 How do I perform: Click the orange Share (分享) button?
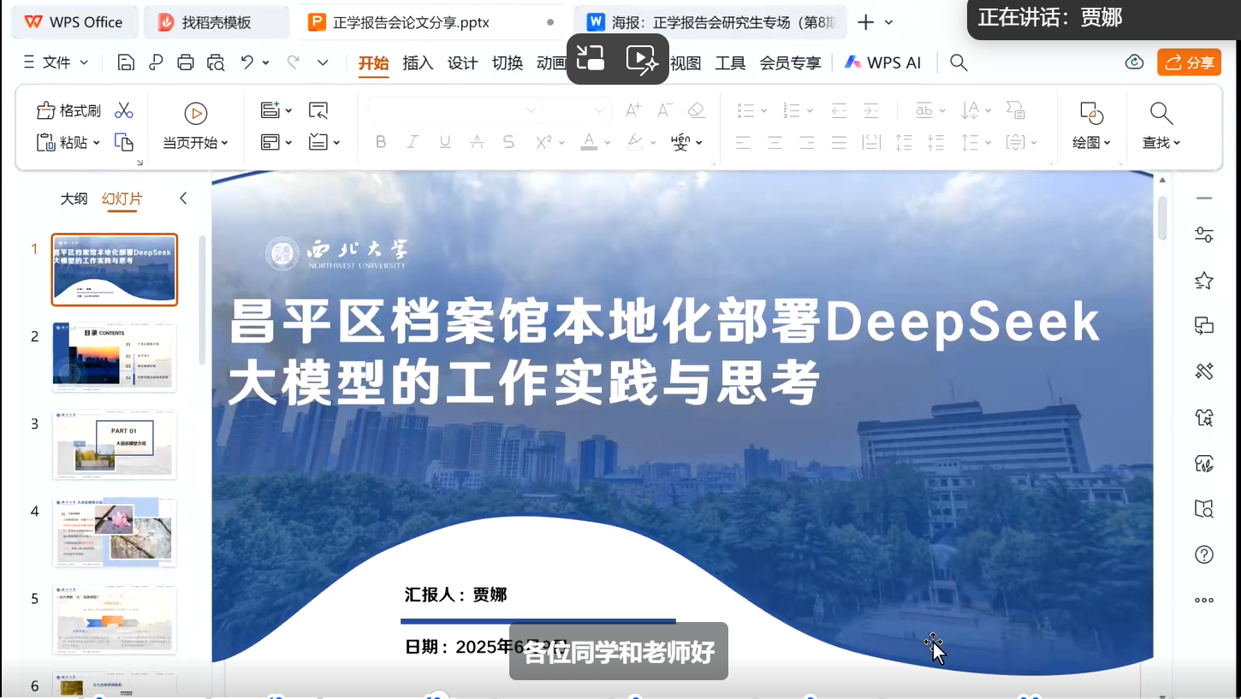[x=1189, y=62]
